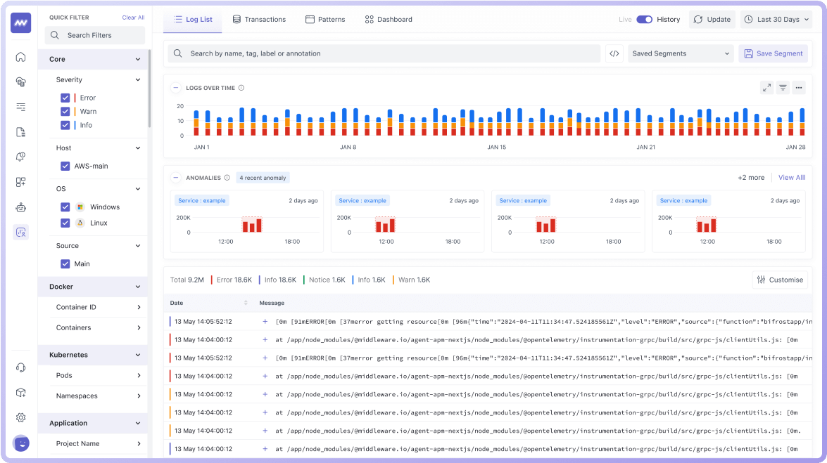Collapse the Kubernetes section

click(138, 356)
